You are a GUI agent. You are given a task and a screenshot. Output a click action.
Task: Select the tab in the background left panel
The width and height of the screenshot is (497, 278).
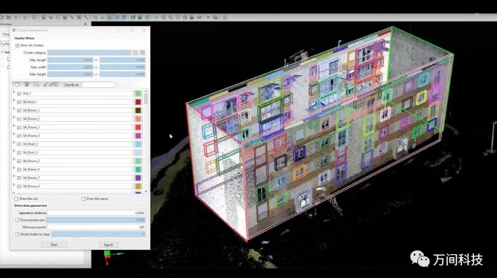[5, 34]
